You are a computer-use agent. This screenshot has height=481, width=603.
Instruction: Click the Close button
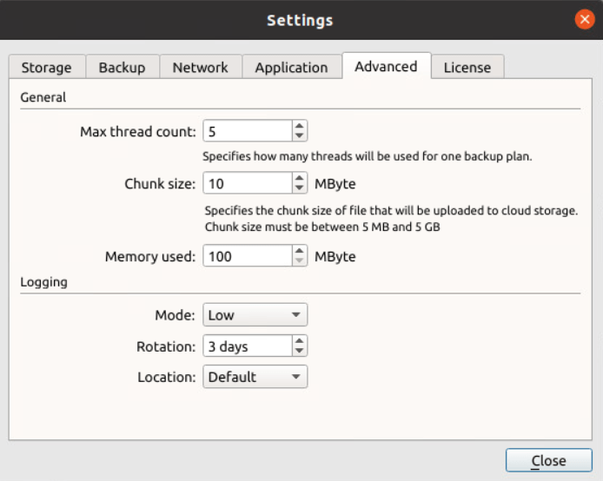549,460
